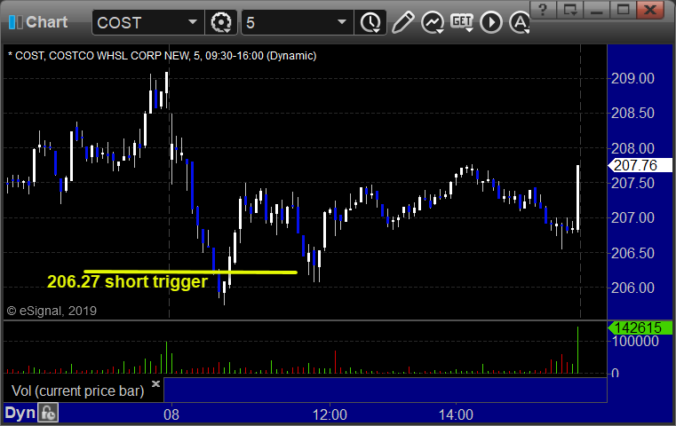Open the symbol settings gear icon

coord(220,22)
